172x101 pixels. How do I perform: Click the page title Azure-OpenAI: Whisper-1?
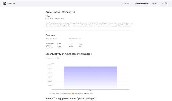click(59, 12)
